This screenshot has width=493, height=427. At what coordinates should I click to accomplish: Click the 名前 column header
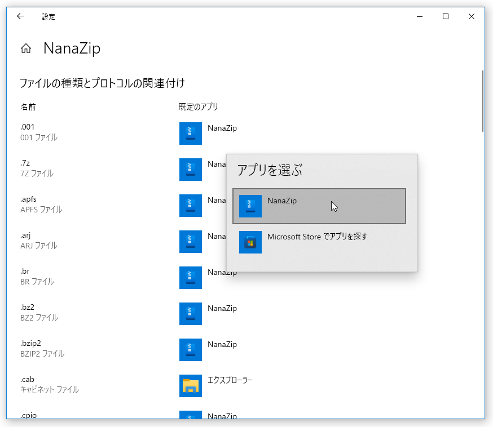28,107
